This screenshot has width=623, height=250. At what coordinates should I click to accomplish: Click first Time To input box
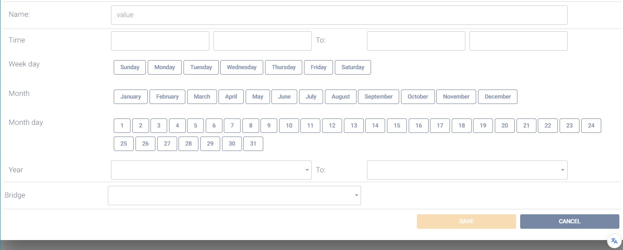click(416, 41)
